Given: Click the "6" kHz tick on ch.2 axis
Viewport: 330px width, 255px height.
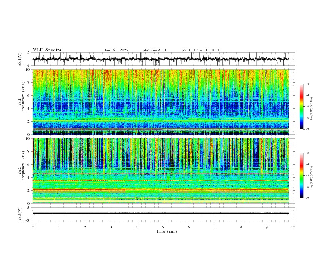Looking at the screenshot, I should coord(29,165).
